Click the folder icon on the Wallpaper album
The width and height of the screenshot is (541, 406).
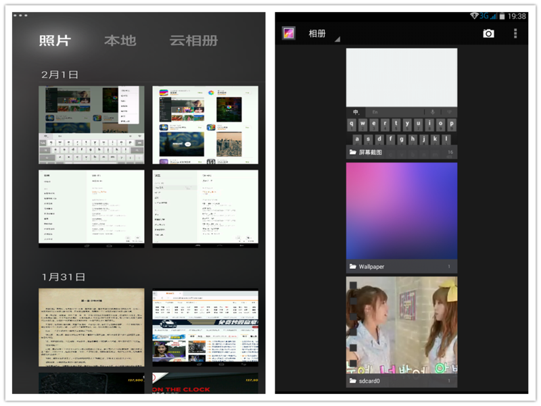[351, 267]
